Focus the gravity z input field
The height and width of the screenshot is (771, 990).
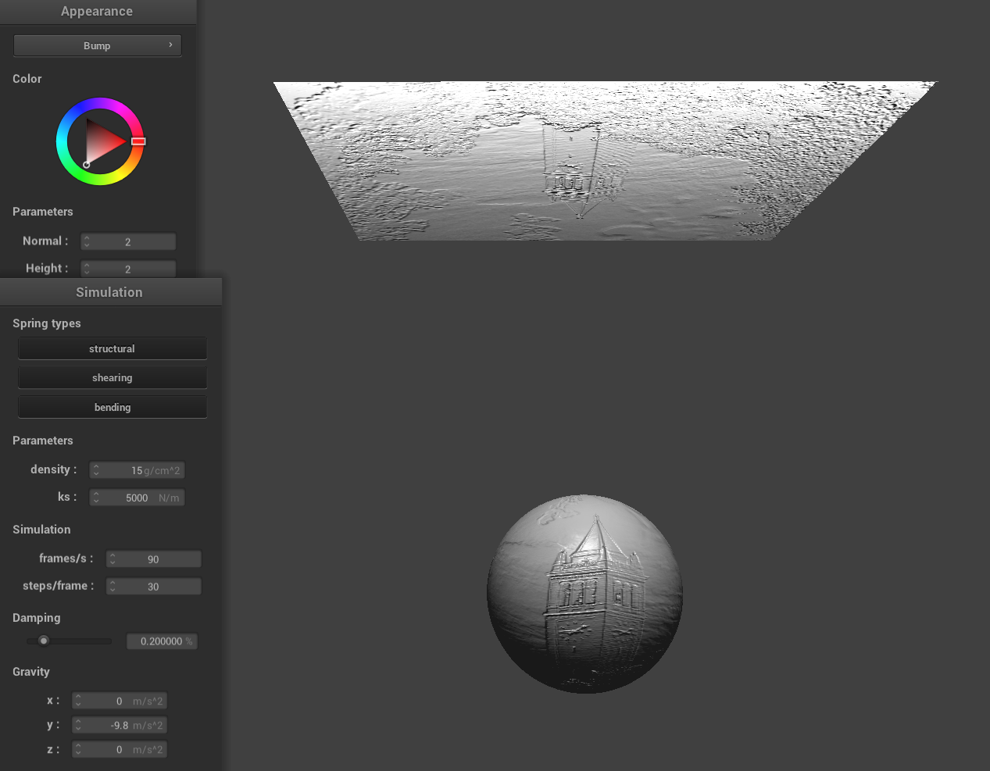120,750
